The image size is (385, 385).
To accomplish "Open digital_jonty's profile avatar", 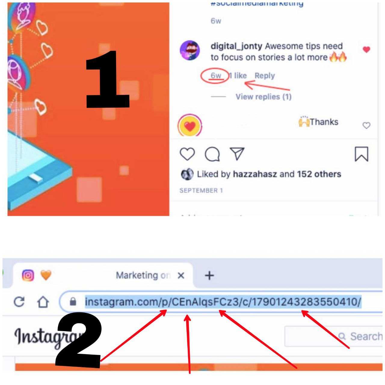I will point(190,50).
